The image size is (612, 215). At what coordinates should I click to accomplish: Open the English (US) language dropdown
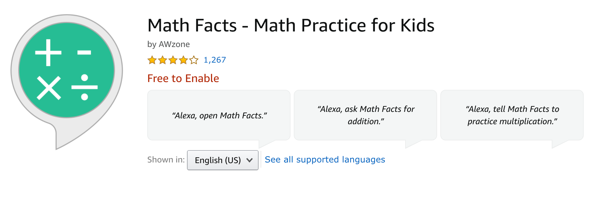tap(218, 160)
